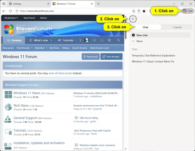Screen dimensions: 195x151
Task: Switch to the Settings browser tab
Action: click(x=29, y=4)
